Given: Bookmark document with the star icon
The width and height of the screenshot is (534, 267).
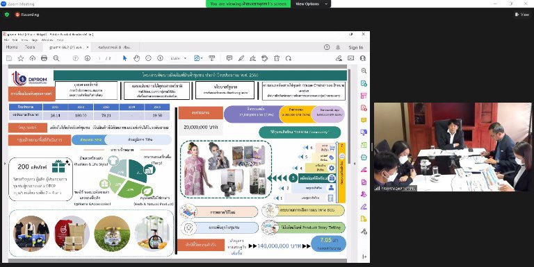Looking at the screenshot, I should [21, 58].
